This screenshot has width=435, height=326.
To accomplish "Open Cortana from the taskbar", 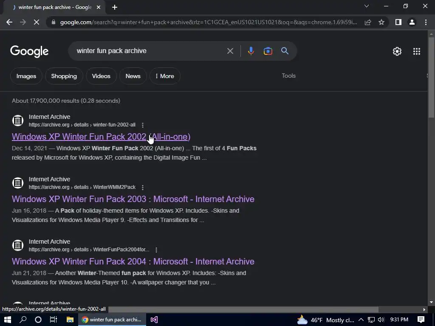I will (38, 320).
